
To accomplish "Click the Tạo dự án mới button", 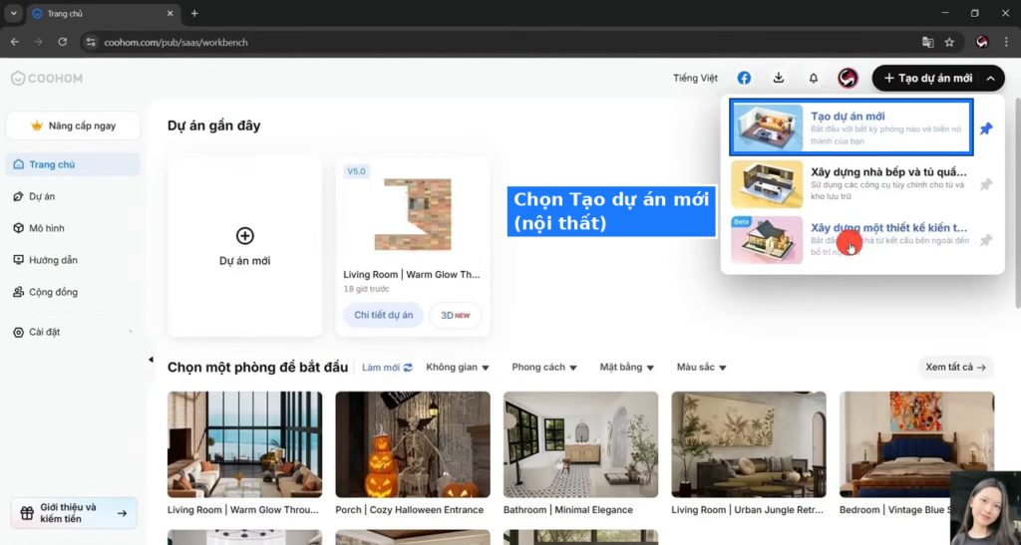I will pyautogui.click(x=928, y=78).
